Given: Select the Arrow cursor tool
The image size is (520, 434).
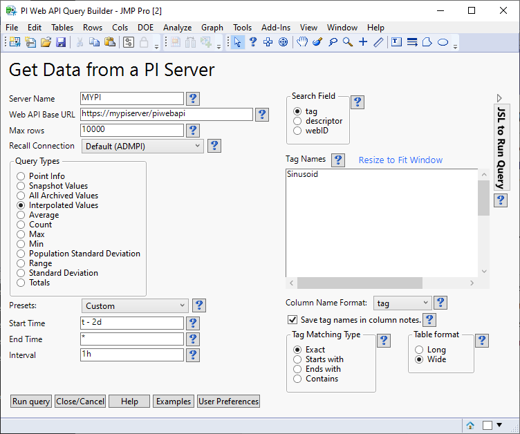Looking at the screenshot, I should pos(238,42).
